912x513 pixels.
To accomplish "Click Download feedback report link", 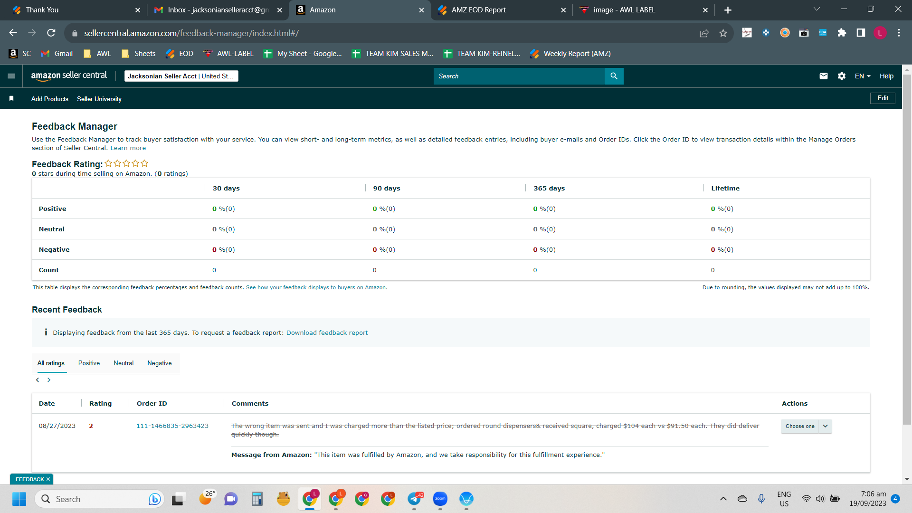I will point(327,332).
